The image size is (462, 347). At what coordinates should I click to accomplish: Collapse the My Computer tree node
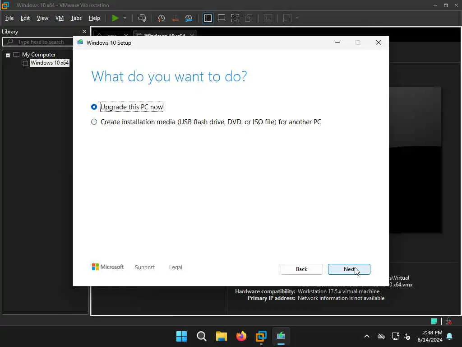pyautogui.click(x=8, y=55)
